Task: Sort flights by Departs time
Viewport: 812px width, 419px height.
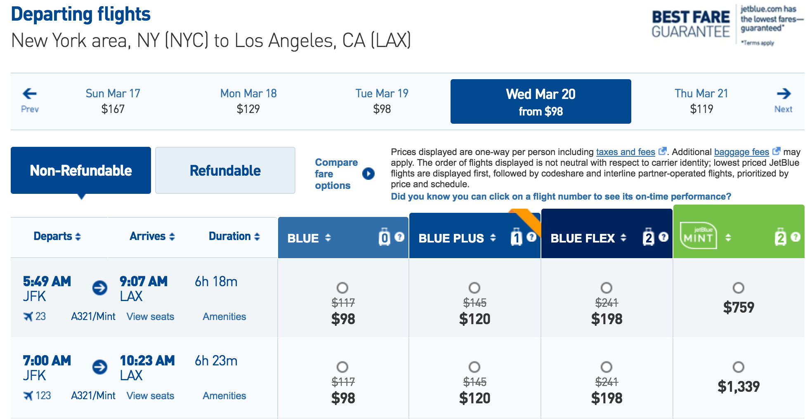Action: click(x=57, y=236)
